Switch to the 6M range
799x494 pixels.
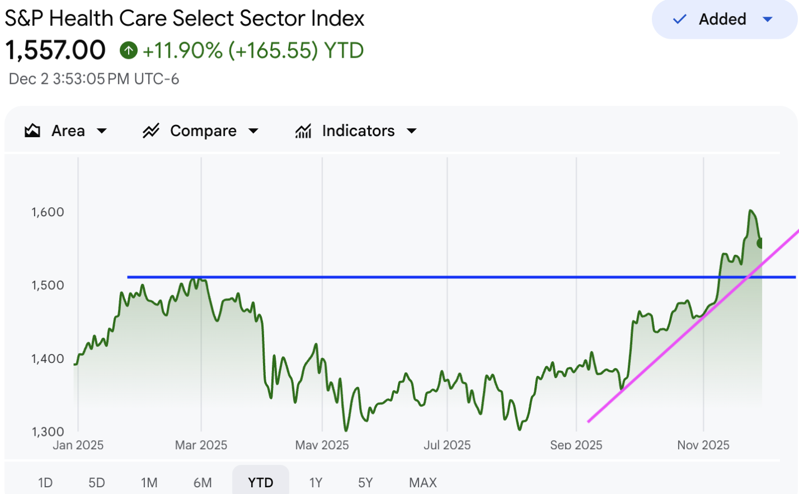[203, 482]
